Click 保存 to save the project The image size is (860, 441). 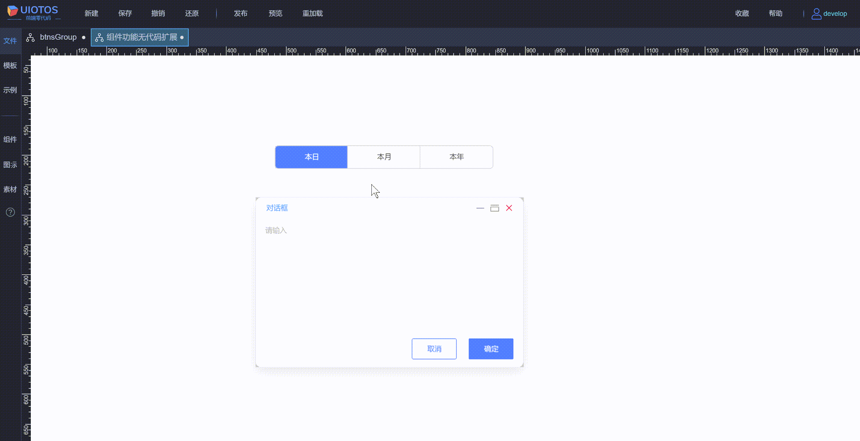(125, 13)
